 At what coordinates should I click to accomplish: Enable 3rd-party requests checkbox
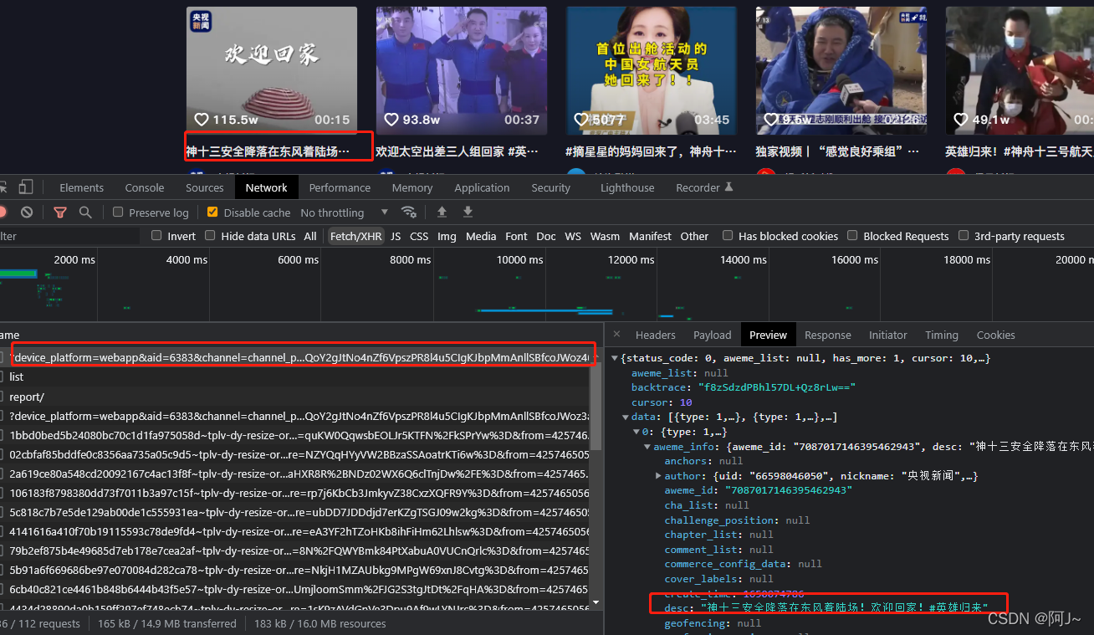(964, 236)
